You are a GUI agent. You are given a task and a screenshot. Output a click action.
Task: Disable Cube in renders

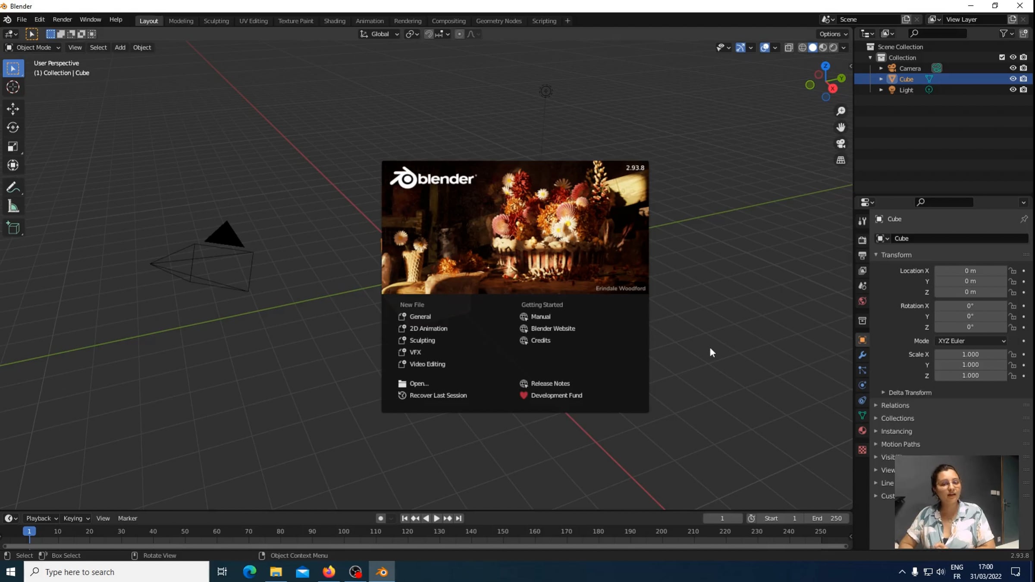(1023, 79)
